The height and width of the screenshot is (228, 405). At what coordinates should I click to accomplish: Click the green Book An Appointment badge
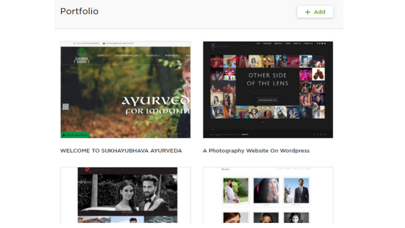click(x=75, y=135)
